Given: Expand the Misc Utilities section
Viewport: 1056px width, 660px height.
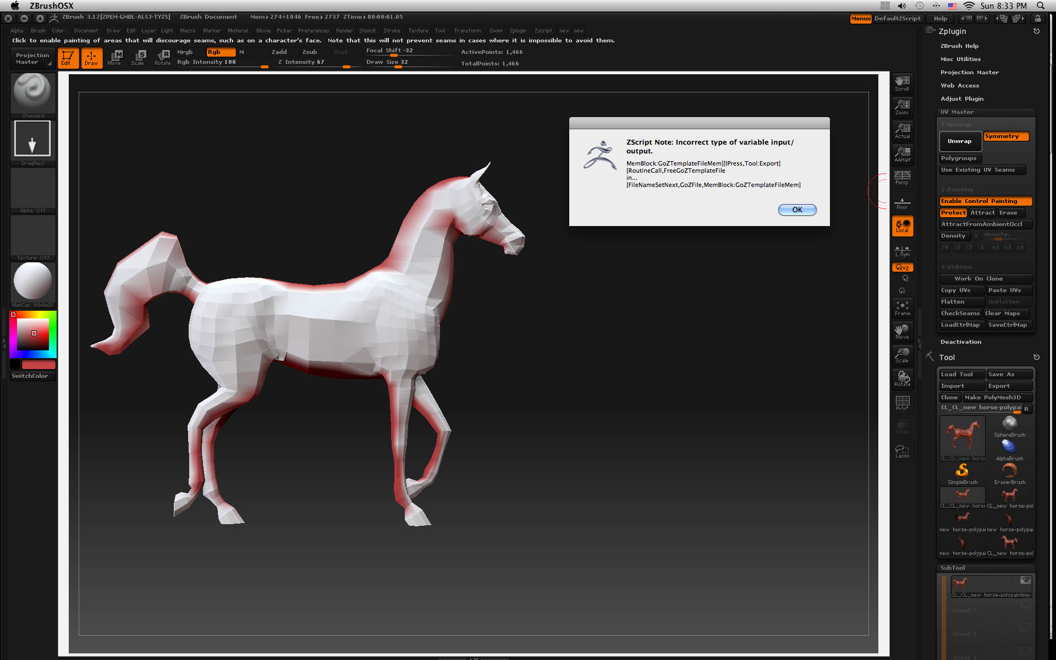Looking at the screenshot, I should point(960,59).
